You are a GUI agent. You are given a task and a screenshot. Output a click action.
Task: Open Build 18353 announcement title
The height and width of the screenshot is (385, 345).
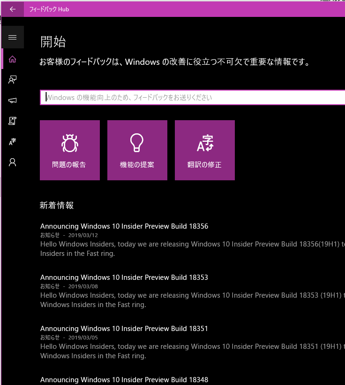pyautogui.click(x=124, y=277)
